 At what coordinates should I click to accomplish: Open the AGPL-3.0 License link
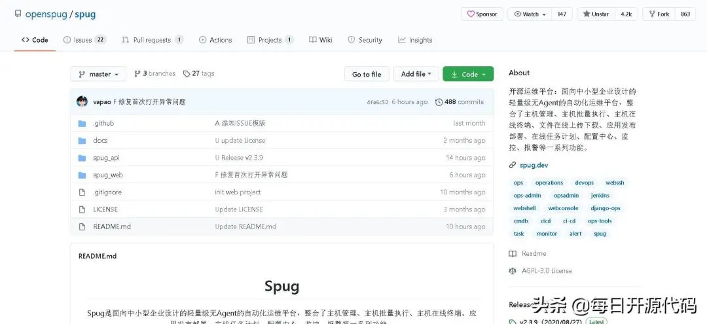point(541,271)
